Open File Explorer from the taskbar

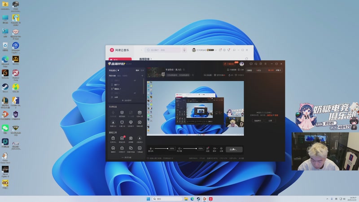[x=186, y=199]
